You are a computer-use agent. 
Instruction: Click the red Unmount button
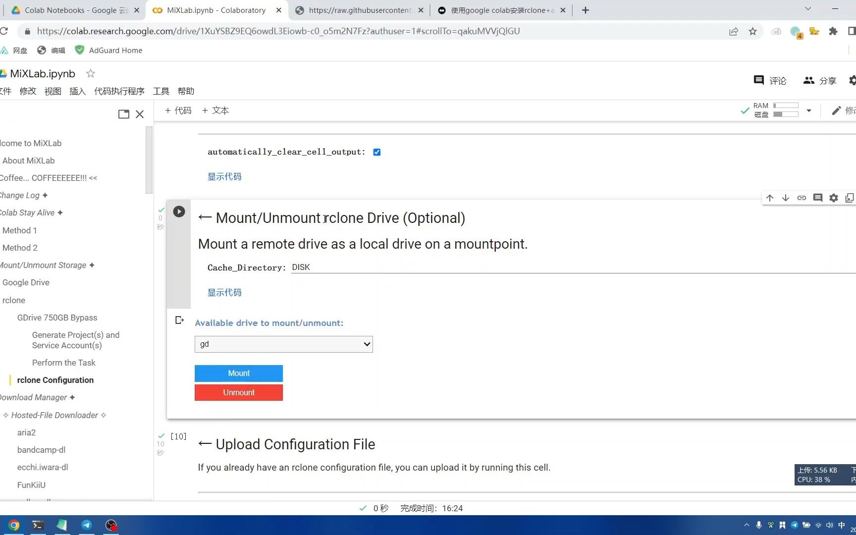click(239, 392)
